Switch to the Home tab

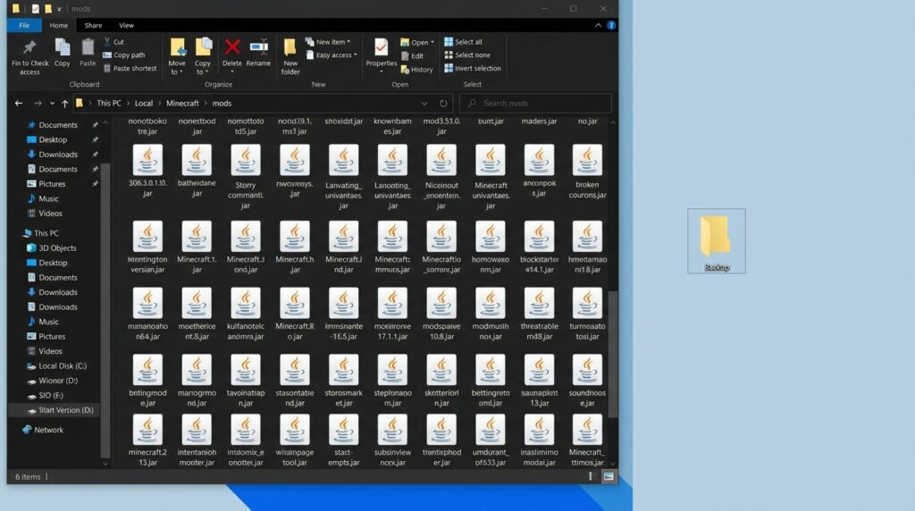click(58, 25)
